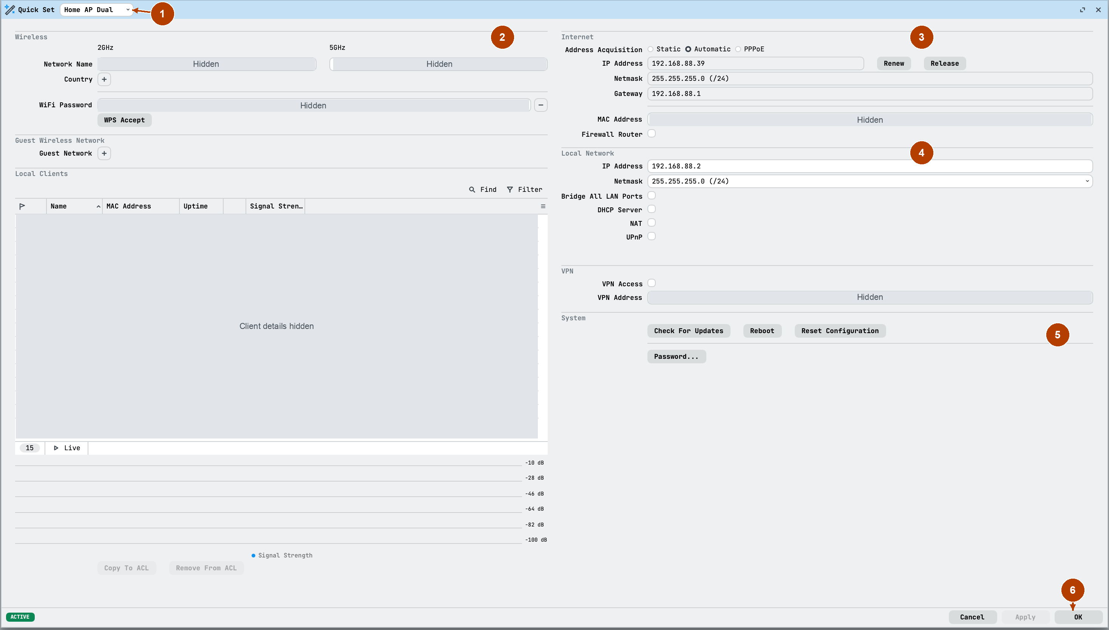Click the Internet Gateway field
1109x630 pixels.
(x=870, y=93)
